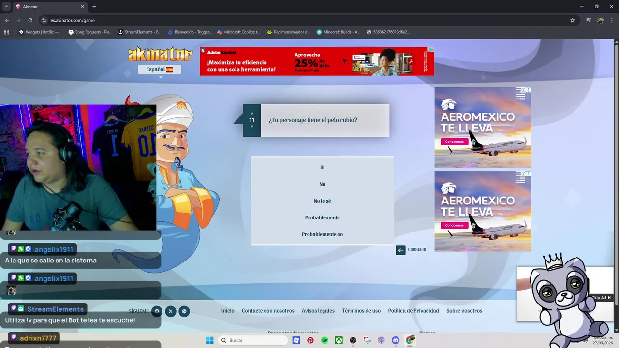Open Snipping Tool from the taskbar

click(x=368, y=340)
